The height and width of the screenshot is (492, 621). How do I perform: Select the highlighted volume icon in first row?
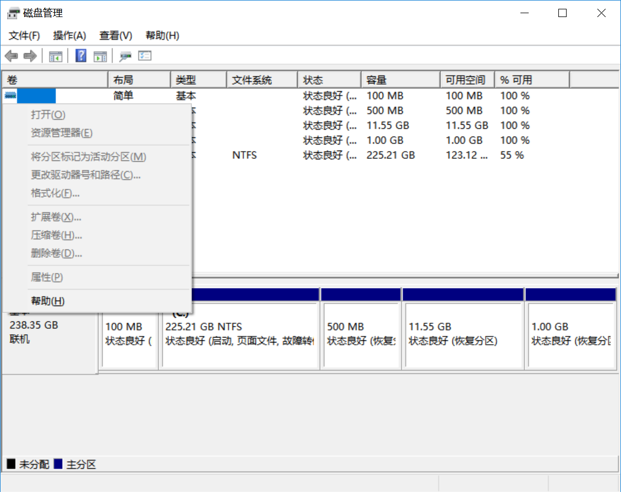(10, 96)
